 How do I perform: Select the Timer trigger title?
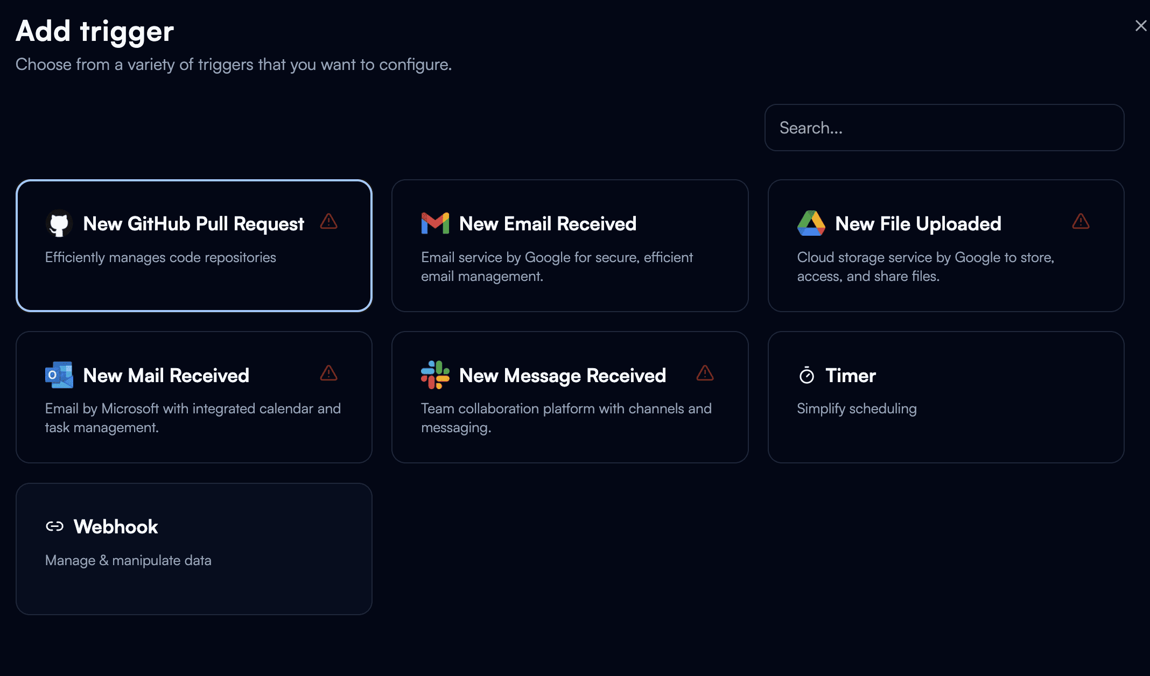850,376
